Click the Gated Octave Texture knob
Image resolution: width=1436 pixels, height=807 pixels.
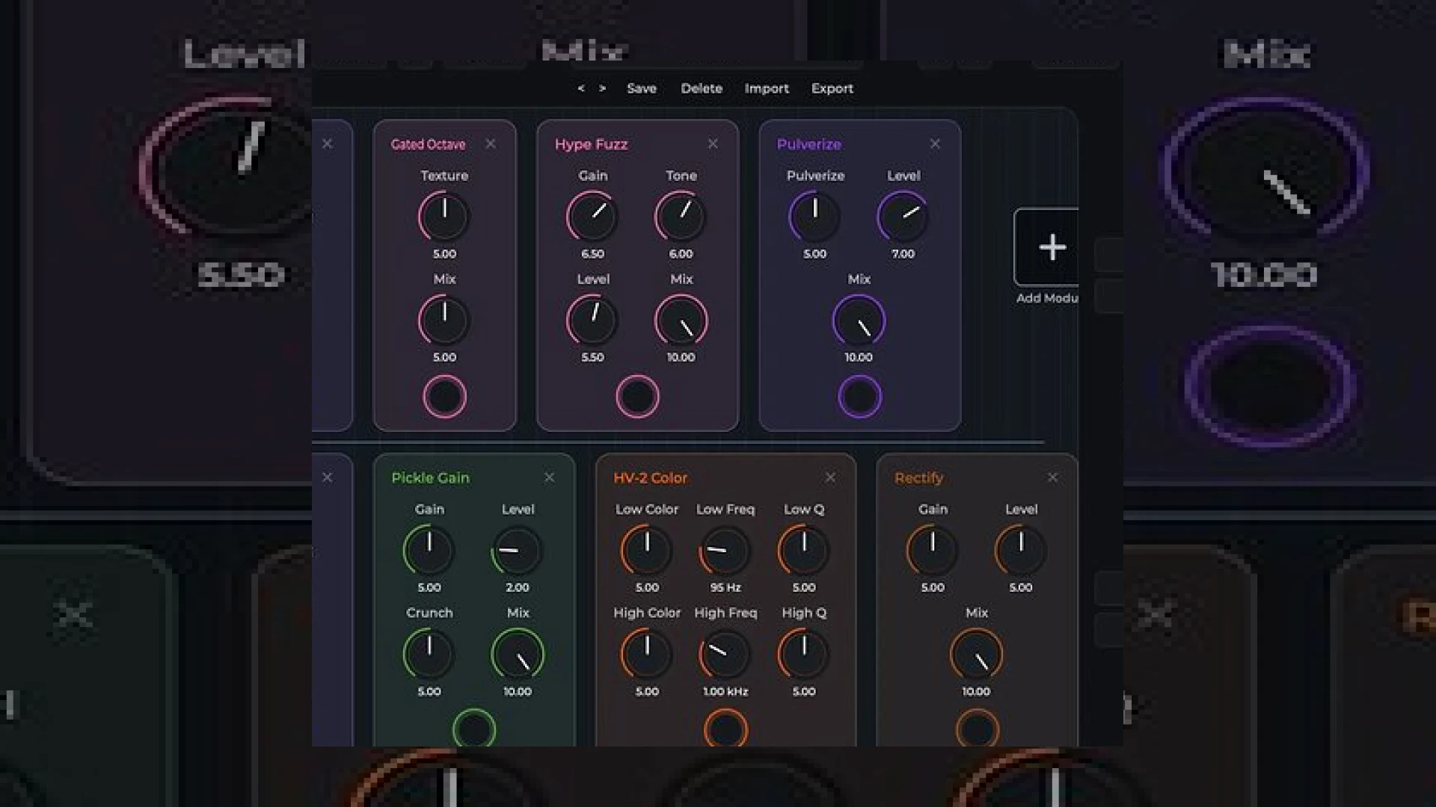pos(444,217)
